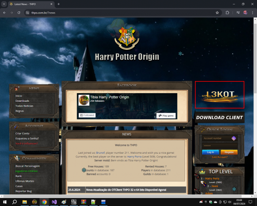Open Harry Porra link in welcome text
Image resolution: width=257 pixels, height=206 pixels.
(x=134, y=157)
